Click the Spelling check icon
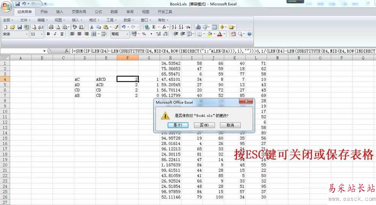 (75, 27)
